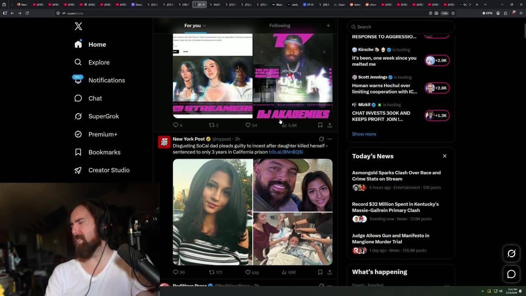Open Explore in the sidebar
This screenshot has width=526, height=296.
pos(92,62)
